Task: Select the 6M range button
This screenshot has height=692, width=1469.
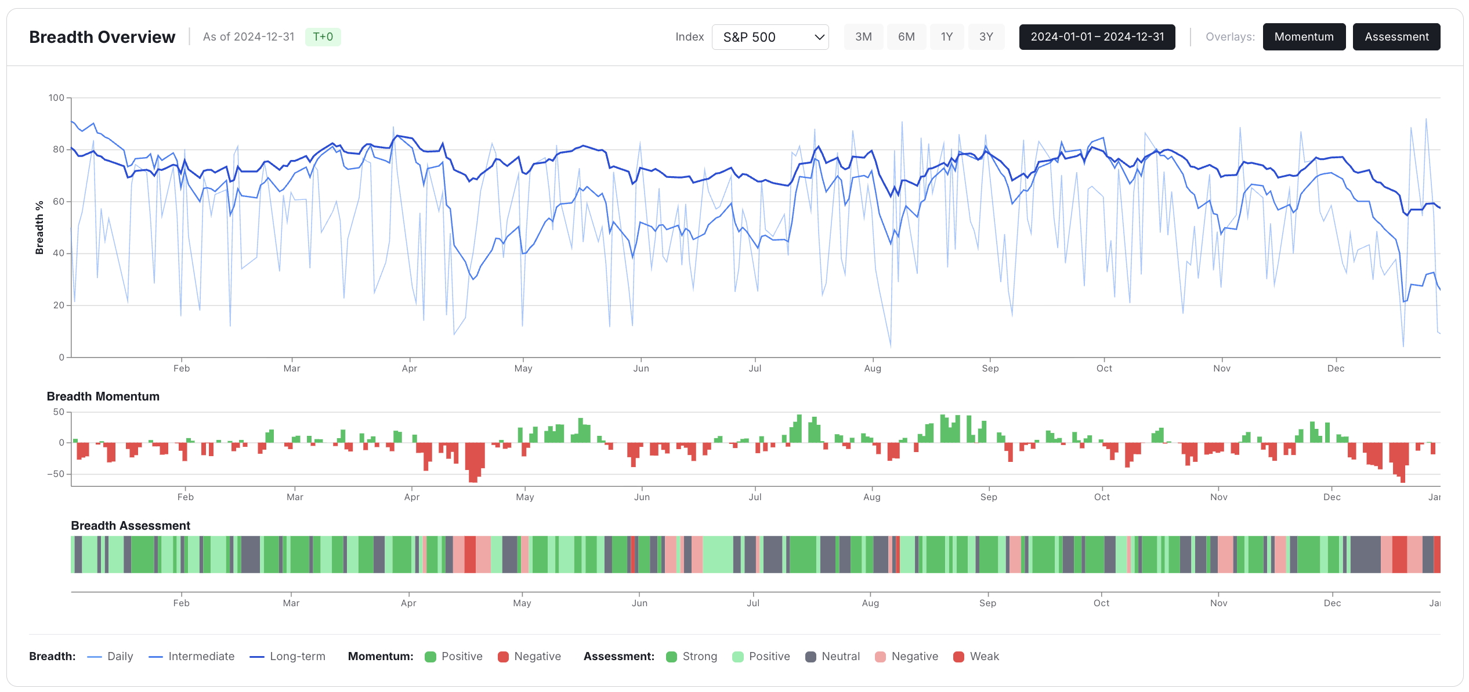Action: click(906, 37)
